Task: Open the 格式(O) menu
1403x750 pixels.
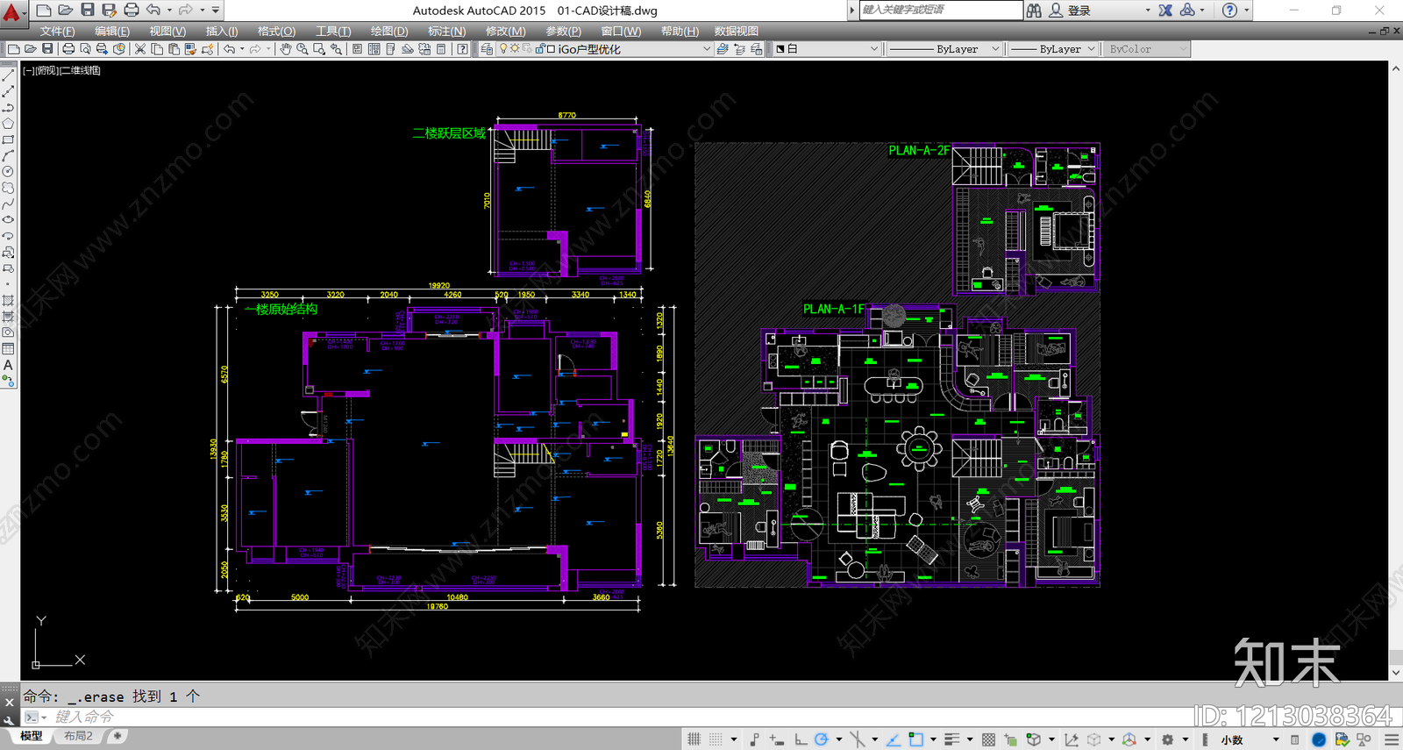Action: pos(276,31)
